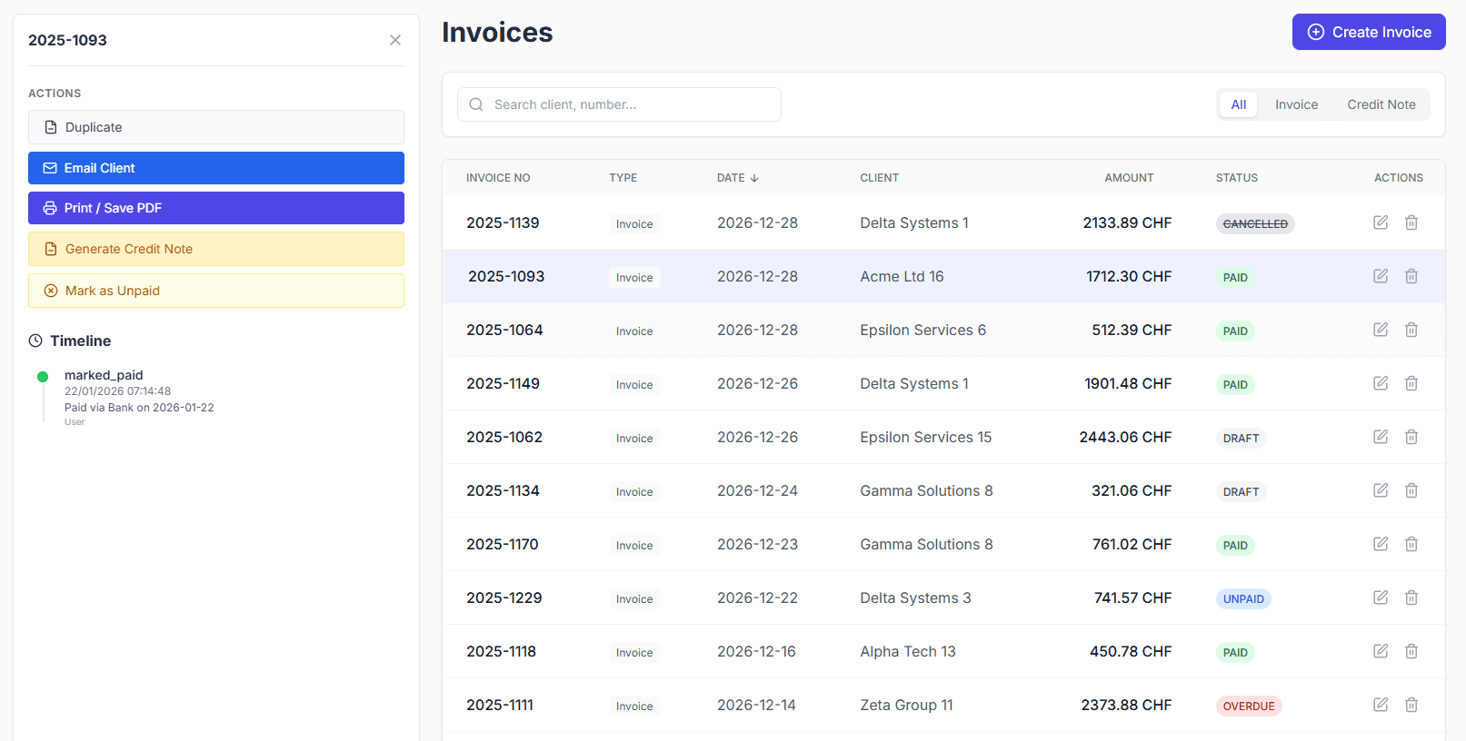Click the search magnifier icon

476,104
